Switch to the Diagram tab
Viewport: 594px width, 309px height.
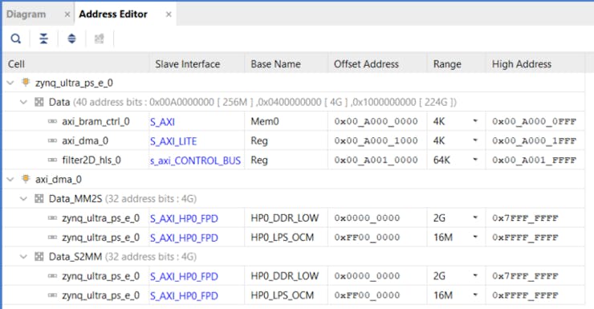(x=26, y=14)
